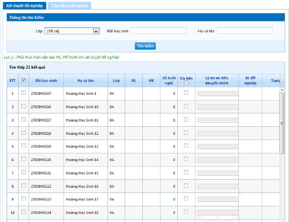Check the row checkbox for Hoàng Học Sinh 14
The image size is (289, 222).
tap(24, 159)
